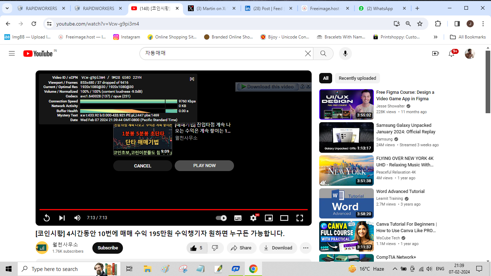Expand the Chrome tab search dropdown

click(x=7, y=8)
